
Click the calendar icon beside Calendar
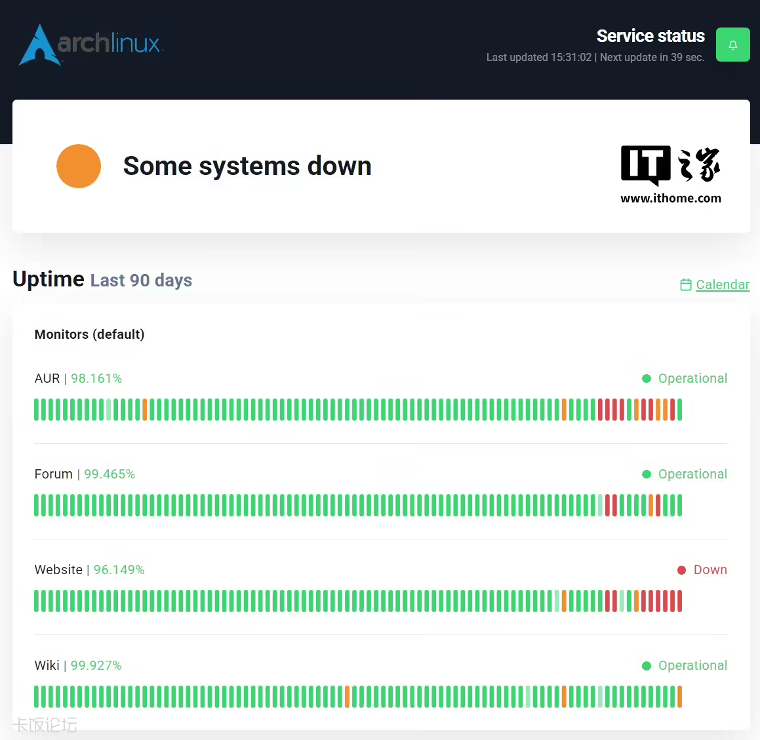[x=686, y=284]
